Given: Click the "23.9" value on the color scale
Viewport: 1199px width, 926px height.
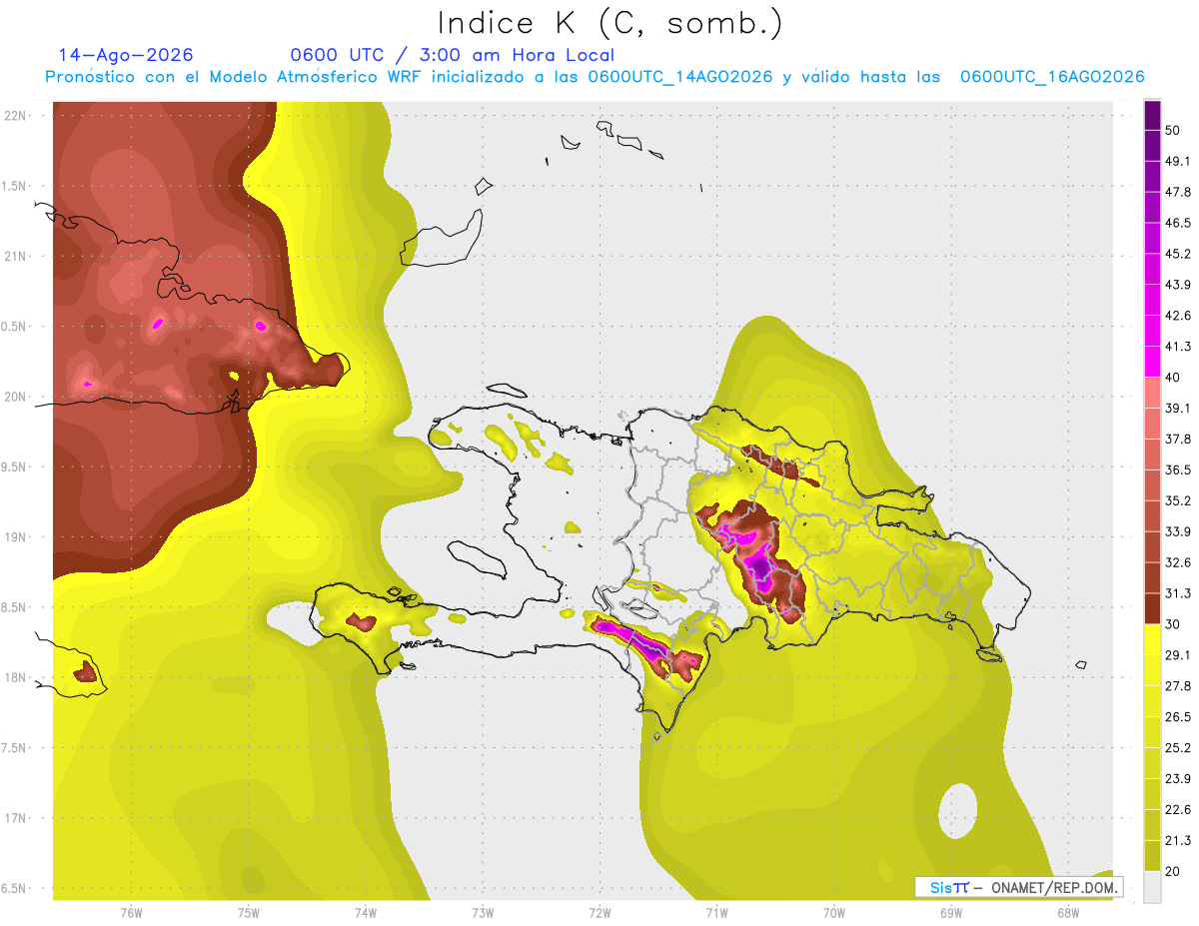Looking at the screenshot, I should click(1178, 778).
